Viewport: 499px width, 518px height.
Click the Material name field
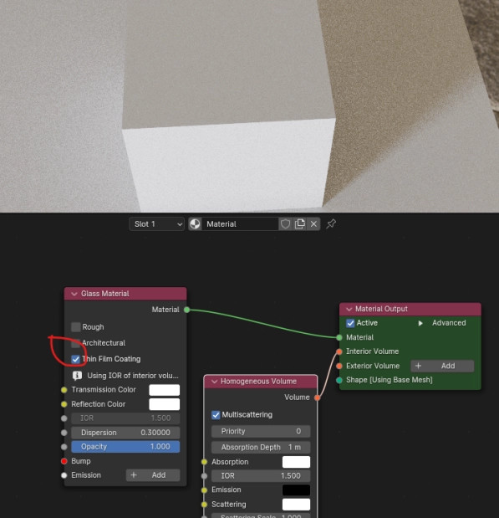click(x=240, y=224)
